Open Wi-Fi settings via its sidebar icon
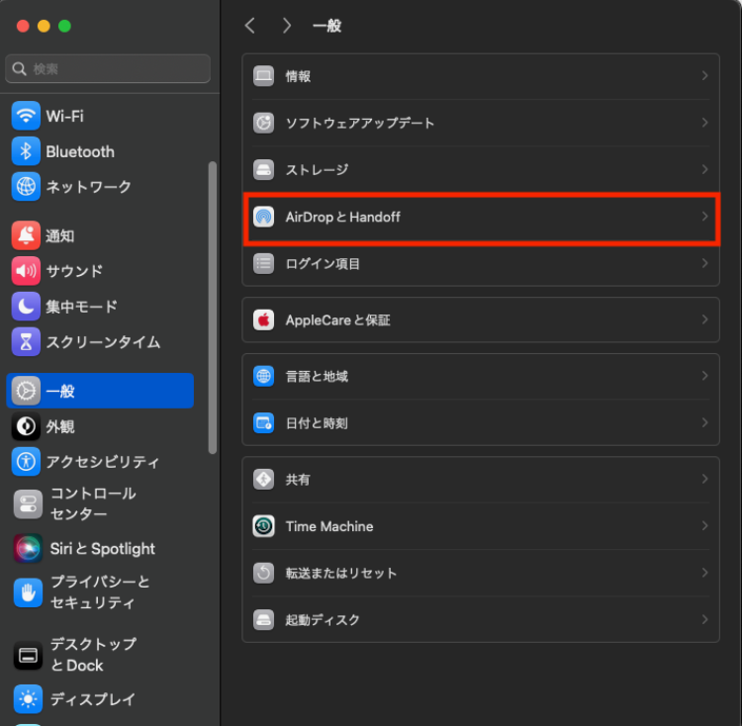 26,116
